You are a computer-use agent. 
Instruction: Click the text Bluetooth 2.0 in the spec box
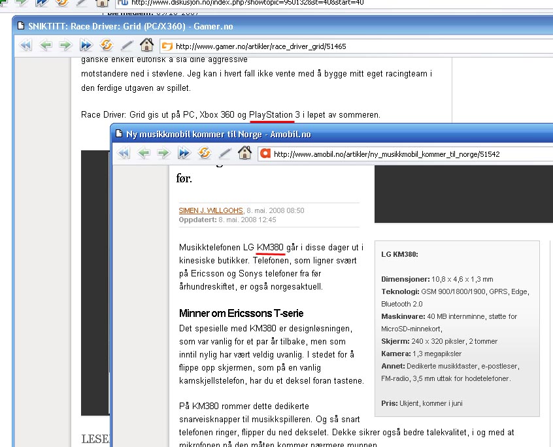pos(402,304)
